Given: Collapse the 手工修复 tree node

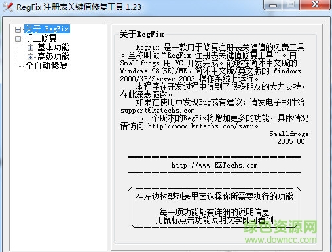Looking at the screenshot, I should (18, 39).
